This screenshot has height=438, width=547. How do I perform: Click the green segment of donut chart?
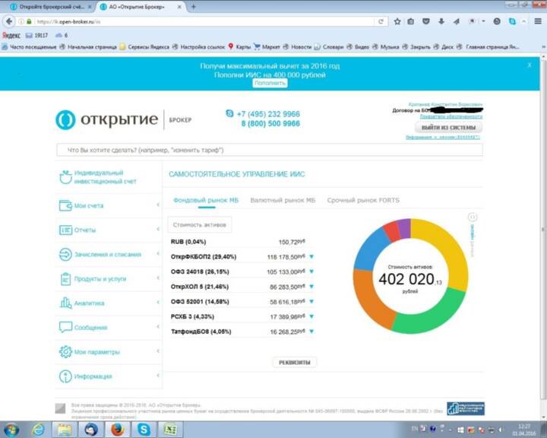[x=432, y=313]
